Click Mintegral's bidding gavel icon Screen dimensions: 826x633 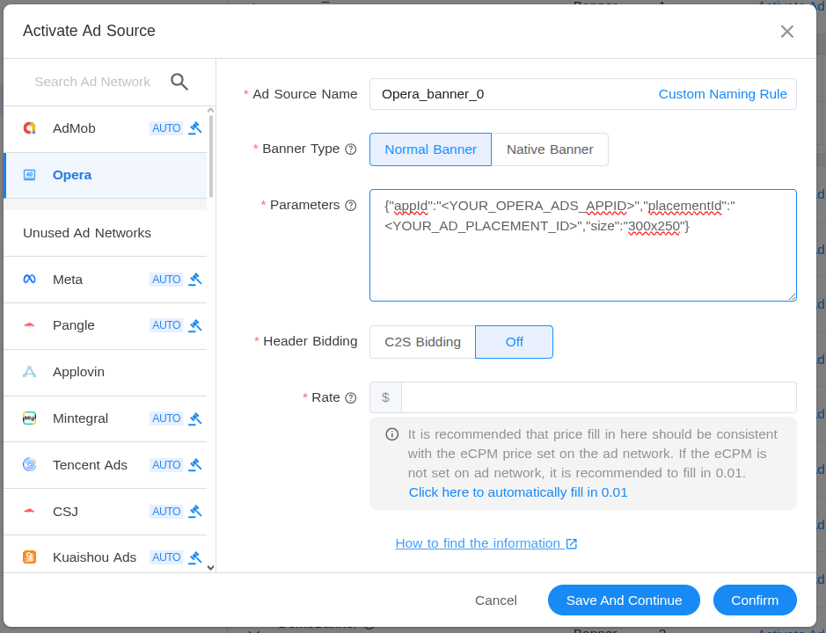pyautogui.click(x=195, y=418)
